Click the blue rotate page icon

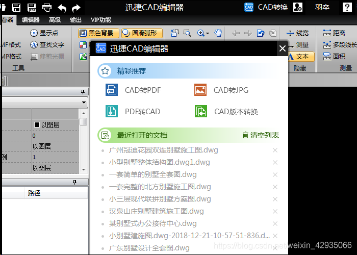261,33
